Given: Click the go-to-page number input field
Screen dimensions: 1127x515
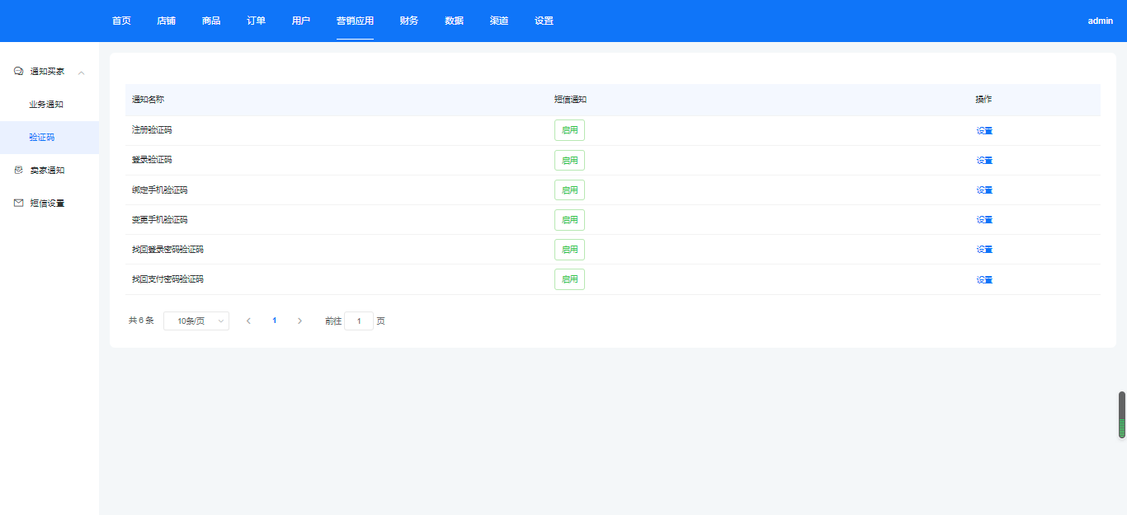Looking at the screenshot, I should click(x=359, y=321).
